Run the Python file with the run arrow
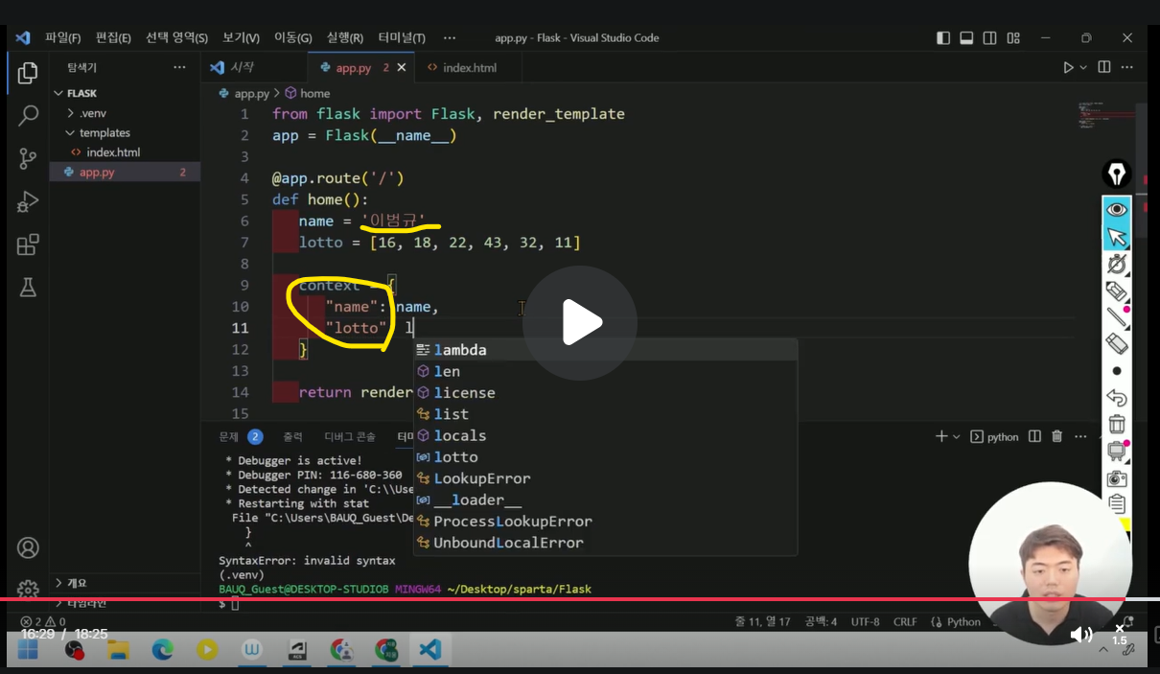The width and height of the screenshot is (1160, 674). [x=1068, y=67]
